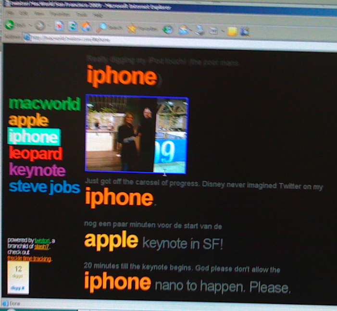Image resolution: width=337 pixels, height=311 pixels.
Task: Click the "nano to happen. Please." tweet text
Action: (223, 286)
